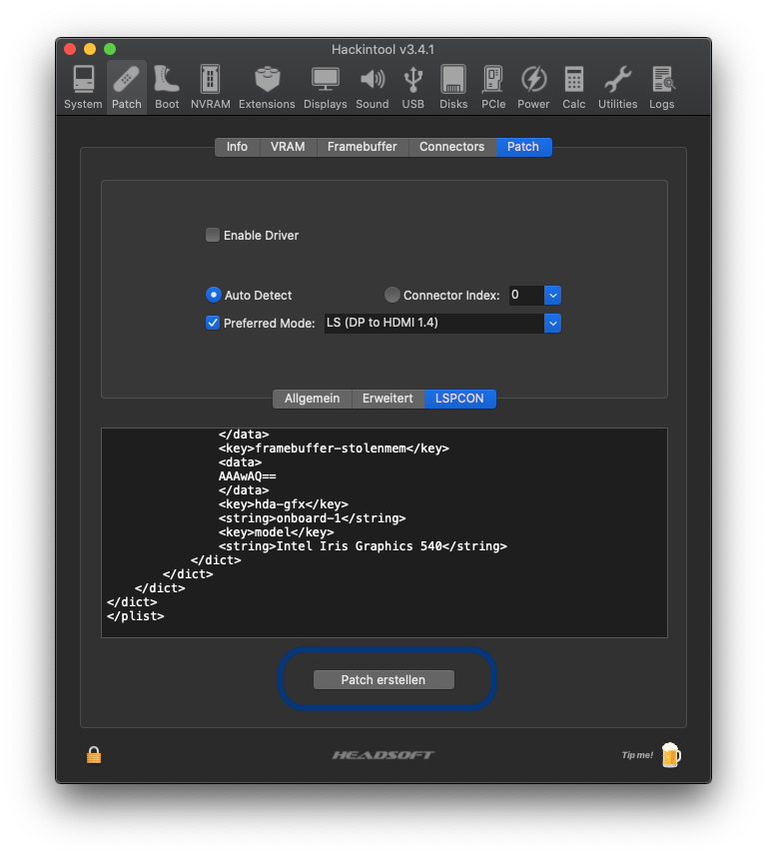Image resolution: width=767 pixels, height=857 pixels.
Task: Zoom the window with green button
Action: pyautogui.click(x=110, y=49)
